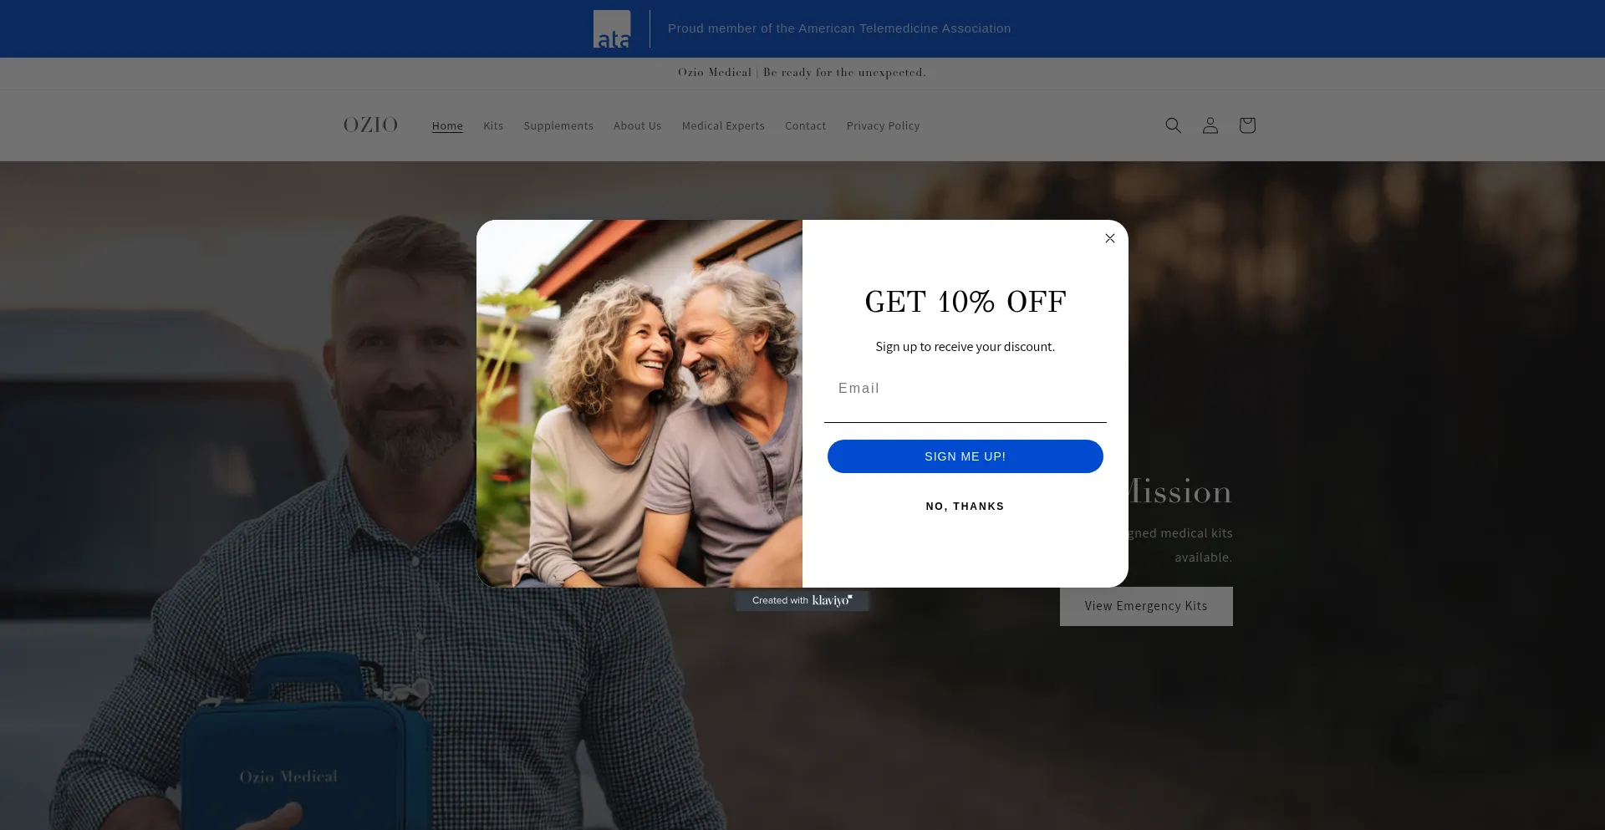Click the Klaviyo branding badge
Viewport: 1605px width, 830px height.
[802, 600]
